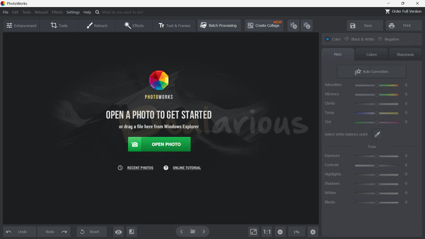Adjust the Highlights slider
The height and width of the screenshot is (239, 425).
coord(377,175)
